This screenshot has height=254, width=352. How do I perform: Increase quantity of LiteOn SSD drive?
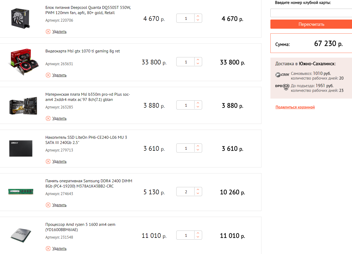click(x=198, y=146)
